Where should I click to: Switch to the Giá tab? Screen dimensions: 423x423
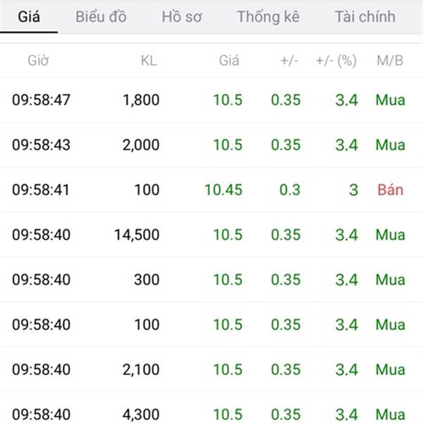coord(29,17)
